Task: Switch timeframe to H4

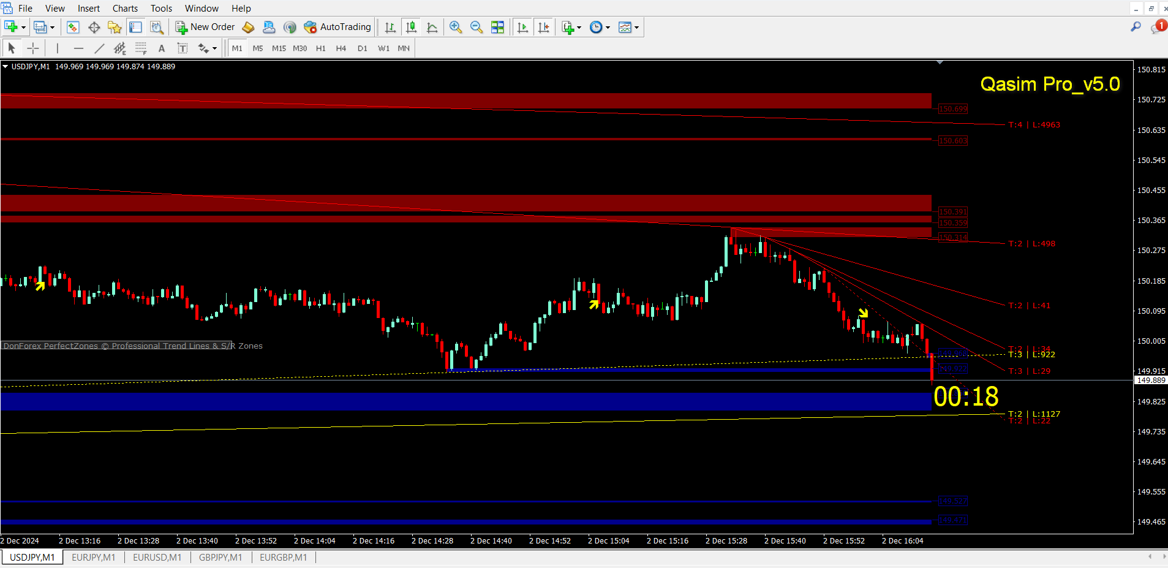Action: tap(341, 48)
